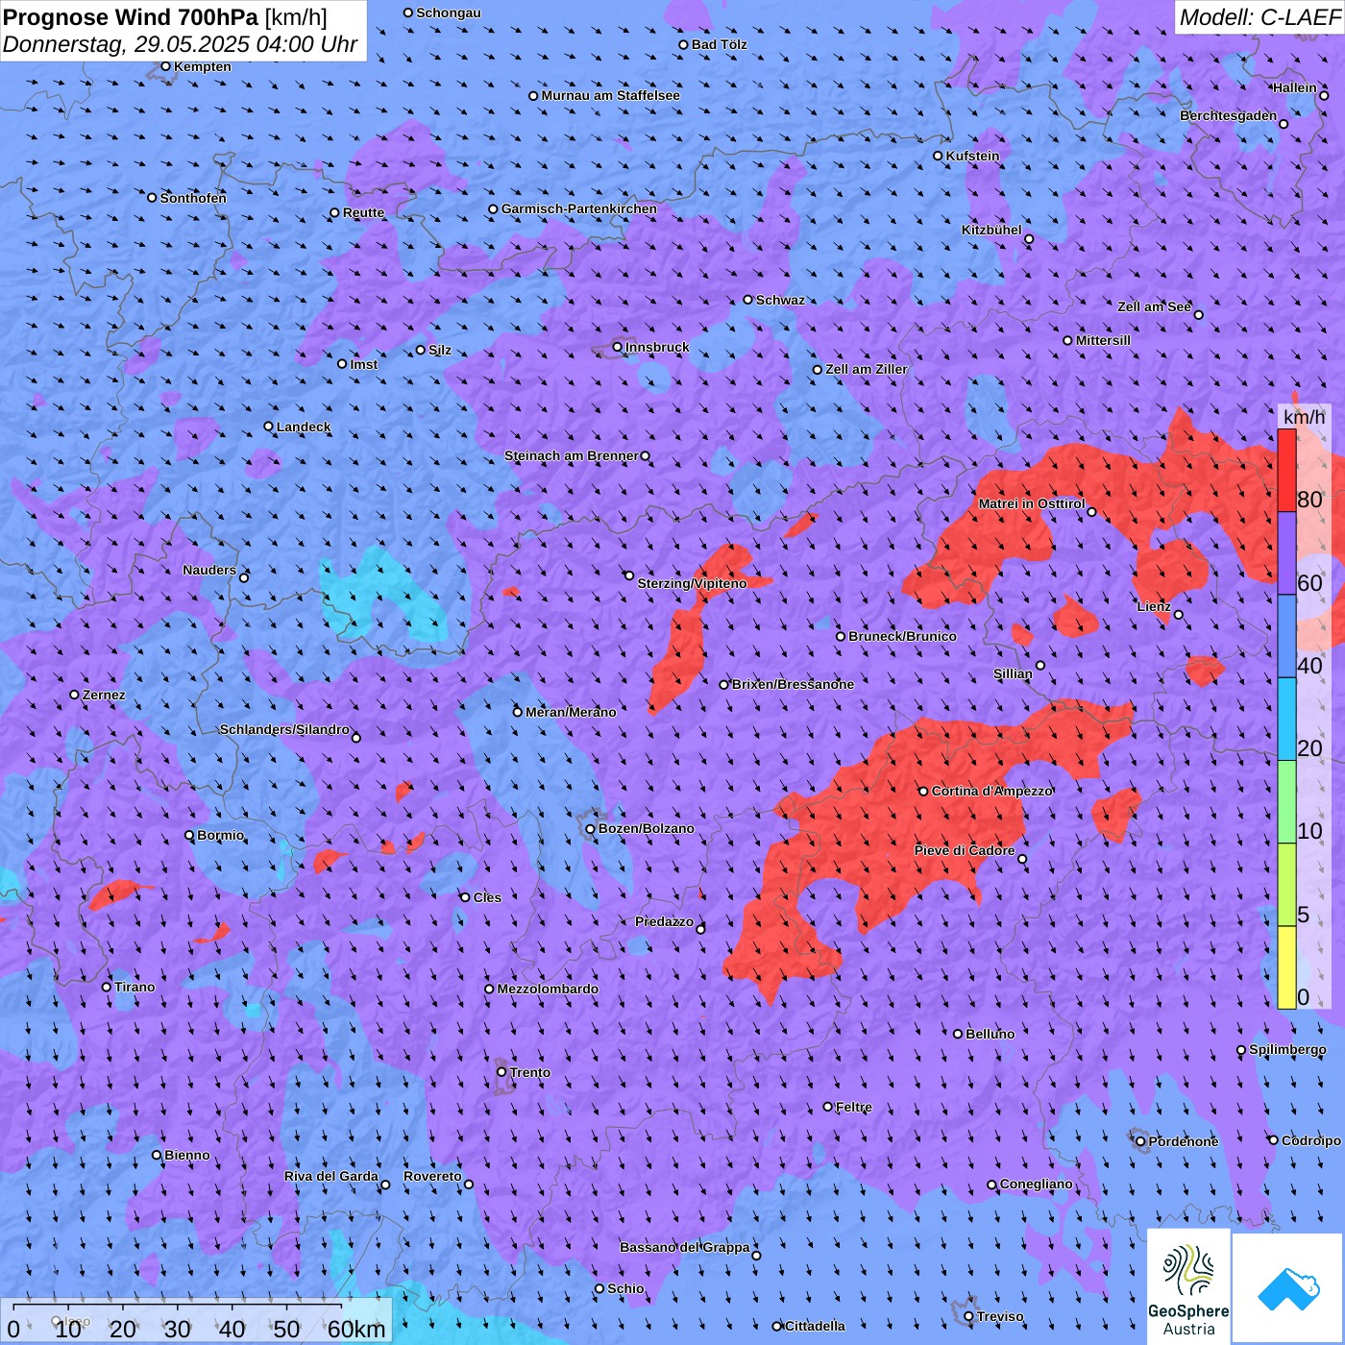This screenshot has width=1345, height=1345.
Task: Click the Murnau am Staffelsee label
Action: [610, 95]
